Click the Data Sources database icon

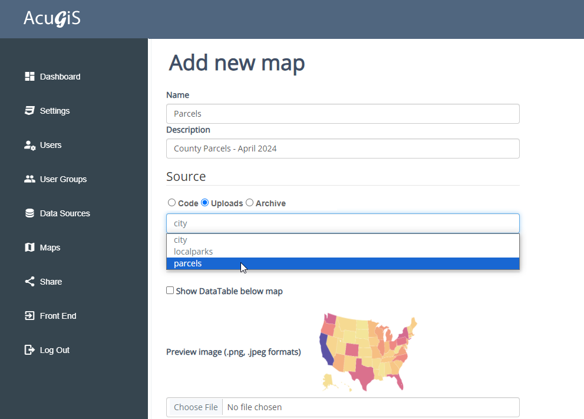coord(29,213)
